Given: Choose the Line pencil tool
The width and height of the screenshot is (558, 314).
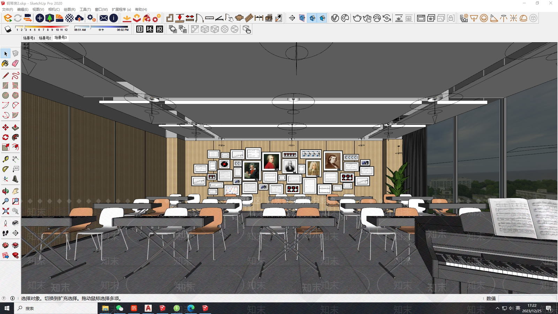Looking at the screenshot, I should [x=6, y=75].
